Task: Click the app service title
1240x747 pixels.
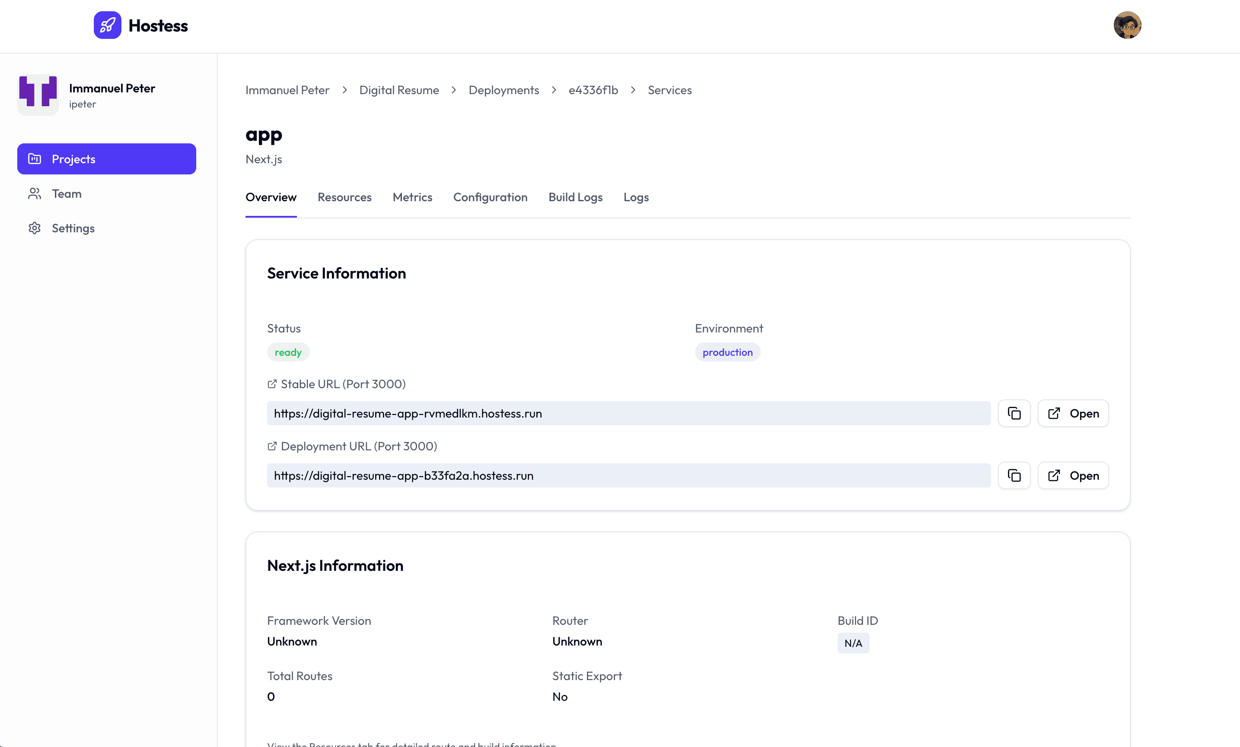Action: coord(264,135)
